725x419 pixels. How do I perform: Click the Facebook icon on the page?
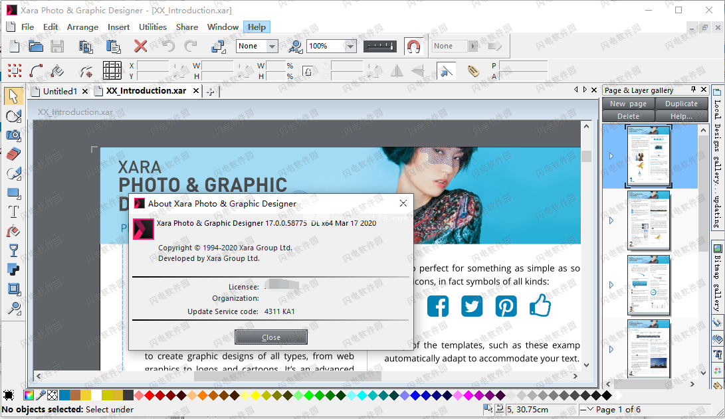[x=437, y=306]
